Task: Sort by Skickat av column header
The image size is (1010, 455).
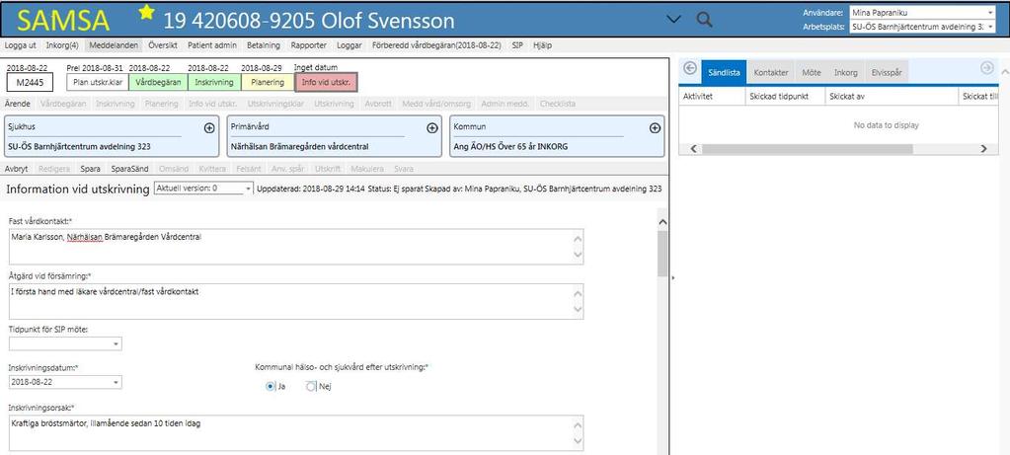Action: pos(893,96)
